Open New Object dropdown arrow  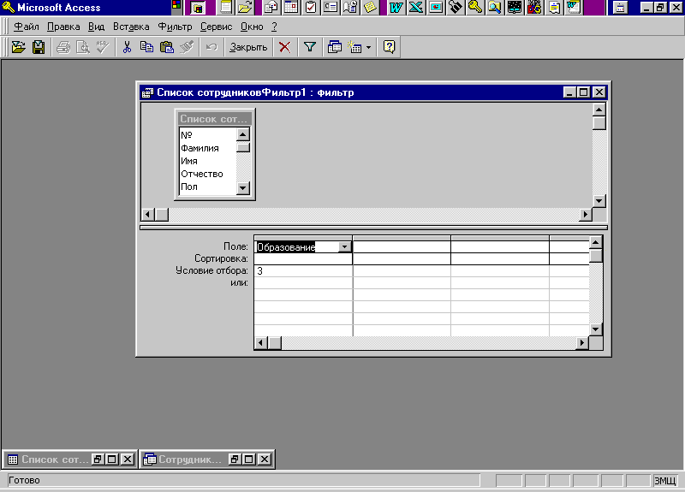pyautogui.click(x=368, y=47)
